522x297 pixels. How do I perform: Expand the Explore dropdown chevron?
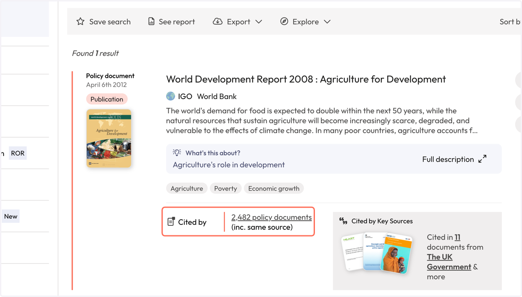327,22
